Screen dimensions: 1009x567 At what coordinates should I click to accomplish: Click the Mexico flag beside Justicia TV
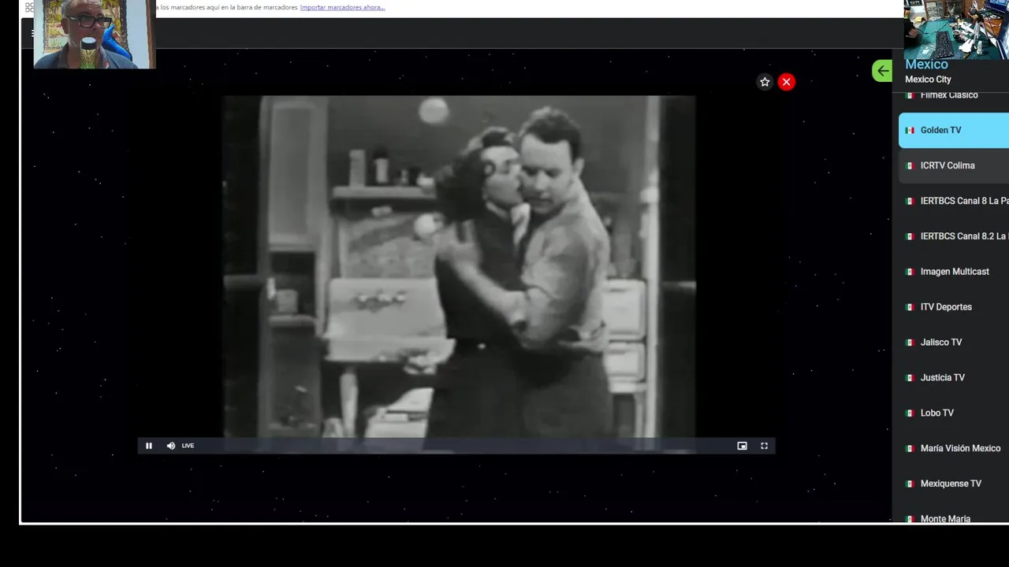point(910,379)
